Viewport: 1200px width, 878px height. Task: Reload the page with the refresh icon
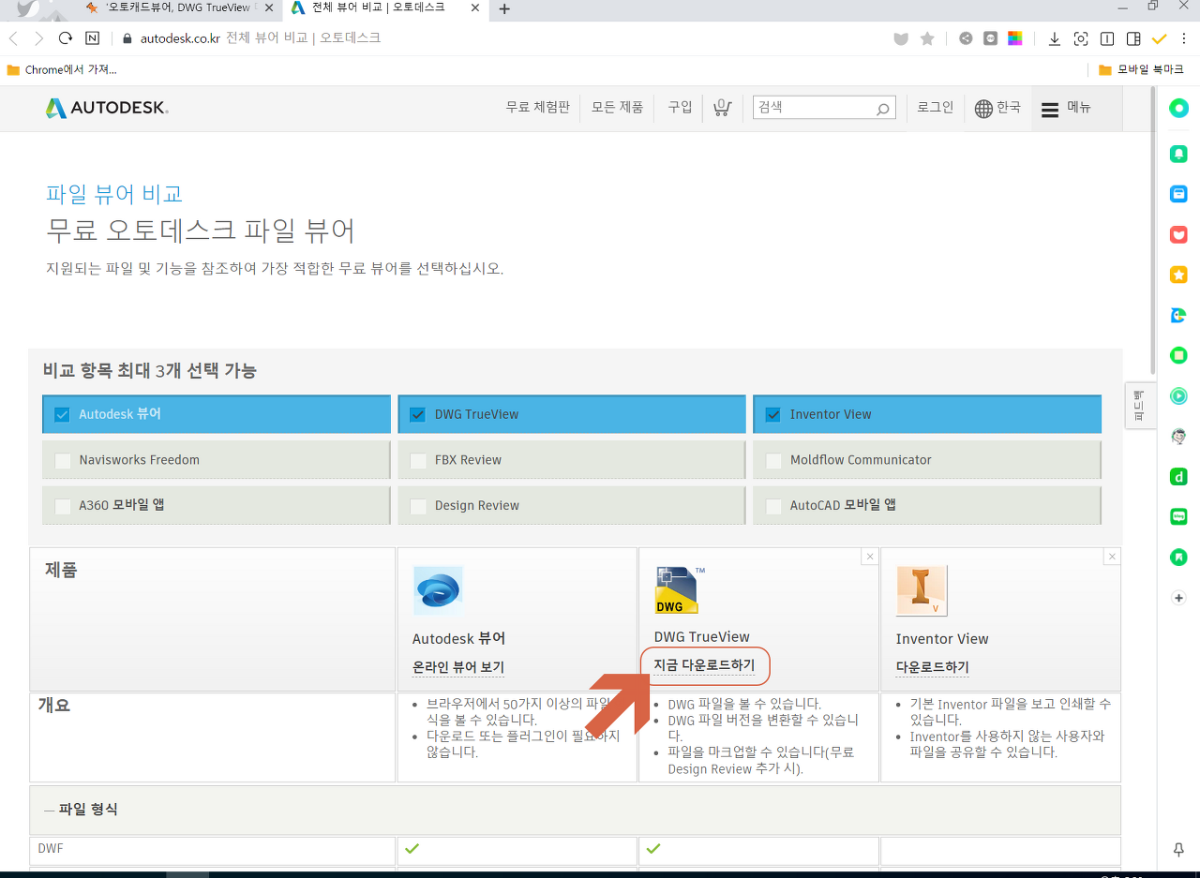pyautogui.click(x=66, y=38)
